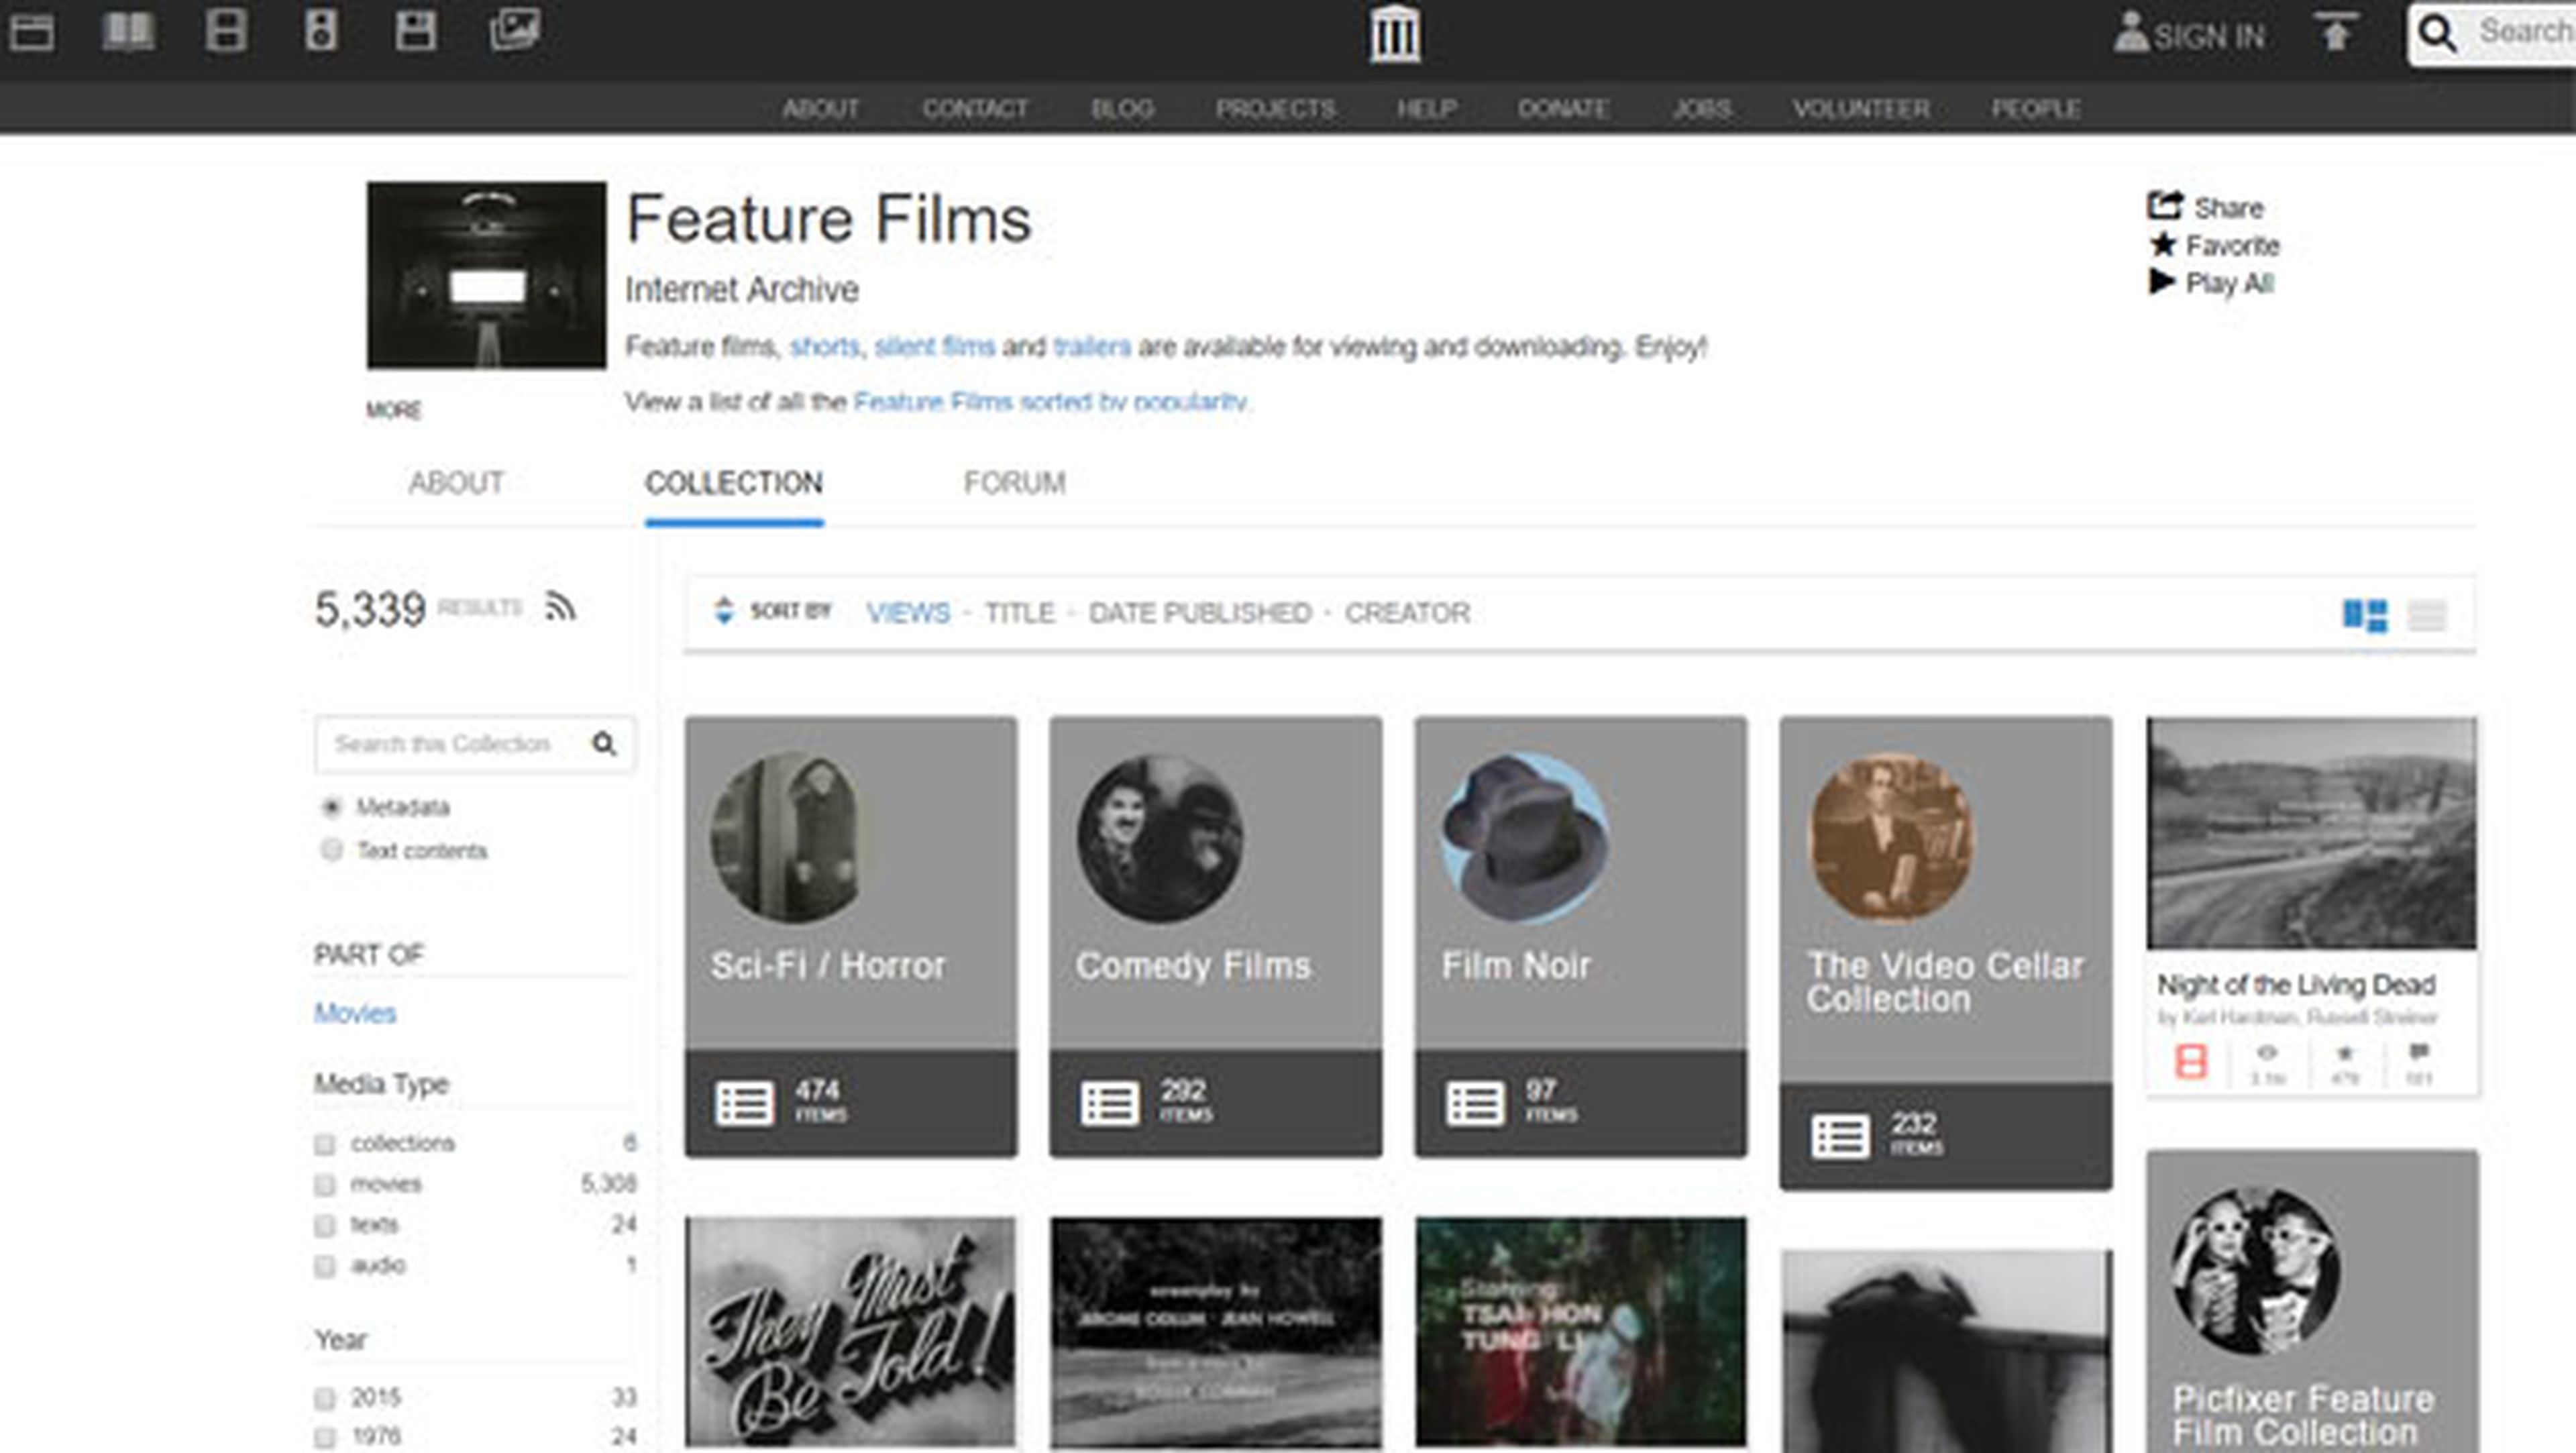This screenshot has height=1453, width=2576.
Task: Click the Favorite star icon
Action: (x=2162, y=245)
